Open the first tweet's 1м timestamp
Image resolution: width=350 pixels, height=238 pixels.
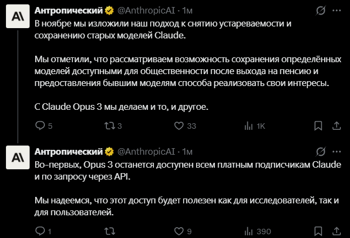[187, 10]
